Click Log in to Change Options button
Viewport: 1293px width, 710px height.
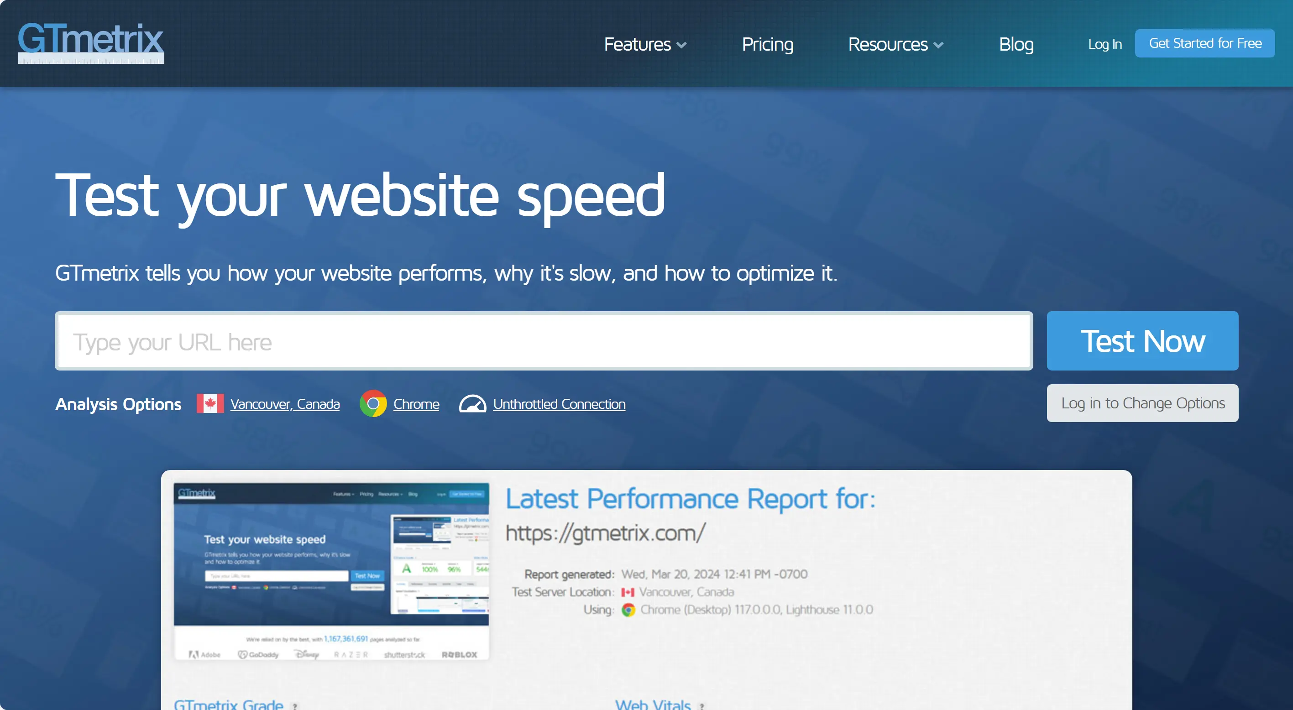click(x=1142, y=403)
